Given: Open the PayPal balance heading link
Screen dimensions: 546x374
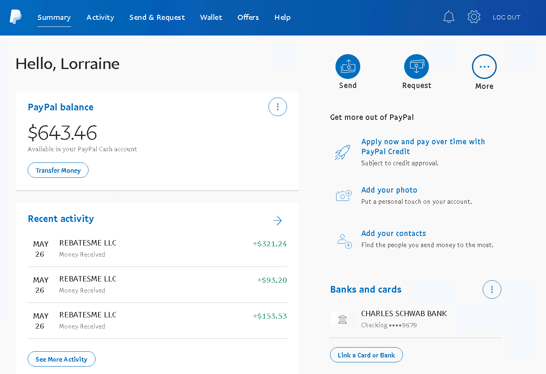Looking at the screenshot, I should (x=61, y=107).
